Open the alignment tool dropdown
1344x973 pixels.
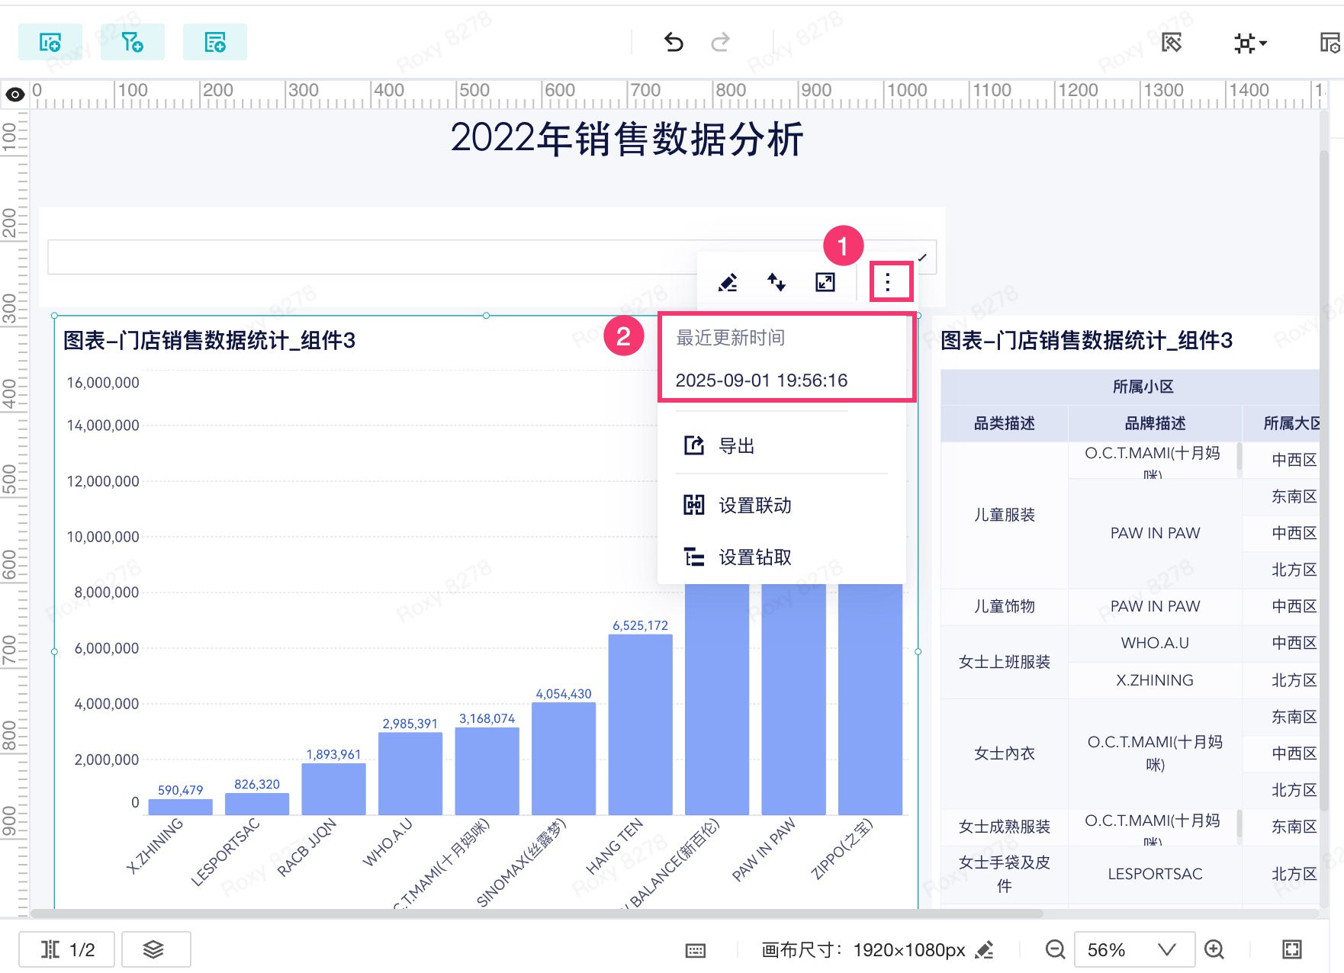[x=1250, y=43]
